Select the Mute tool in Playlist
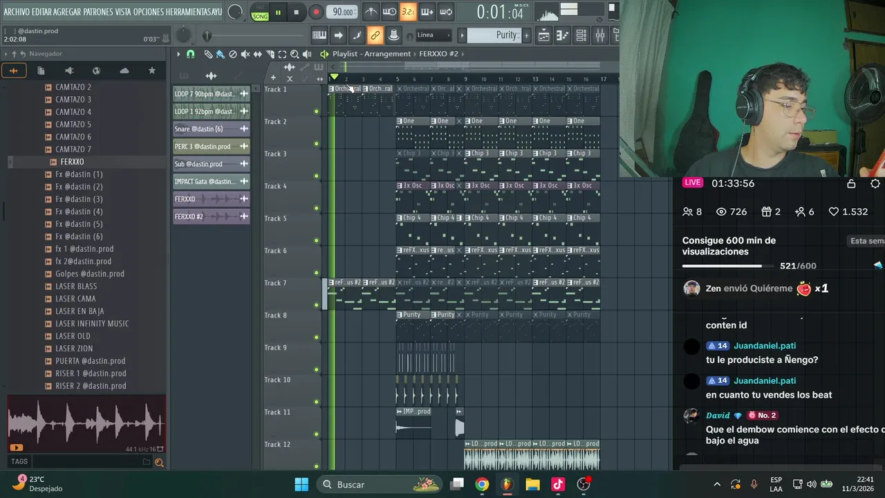This screenshot has width=885, height=498. 245,54
